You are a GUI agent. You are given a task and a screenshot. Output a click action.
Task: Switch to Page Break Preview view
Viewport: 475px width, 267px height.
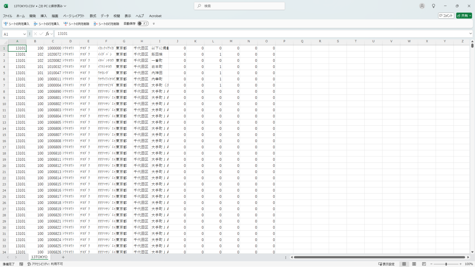(424, 264)
